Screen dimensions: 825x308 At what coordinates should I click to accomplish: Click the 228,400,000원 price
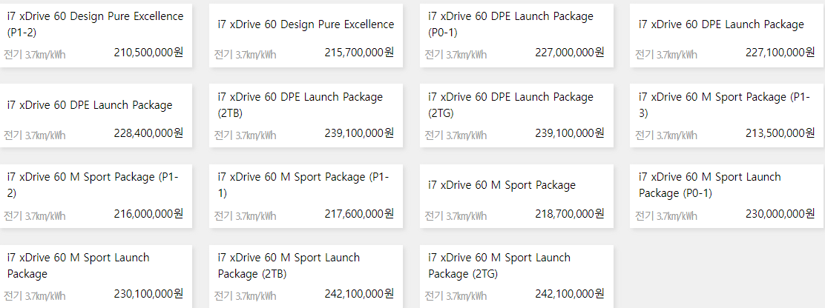(x=148, y=133)
